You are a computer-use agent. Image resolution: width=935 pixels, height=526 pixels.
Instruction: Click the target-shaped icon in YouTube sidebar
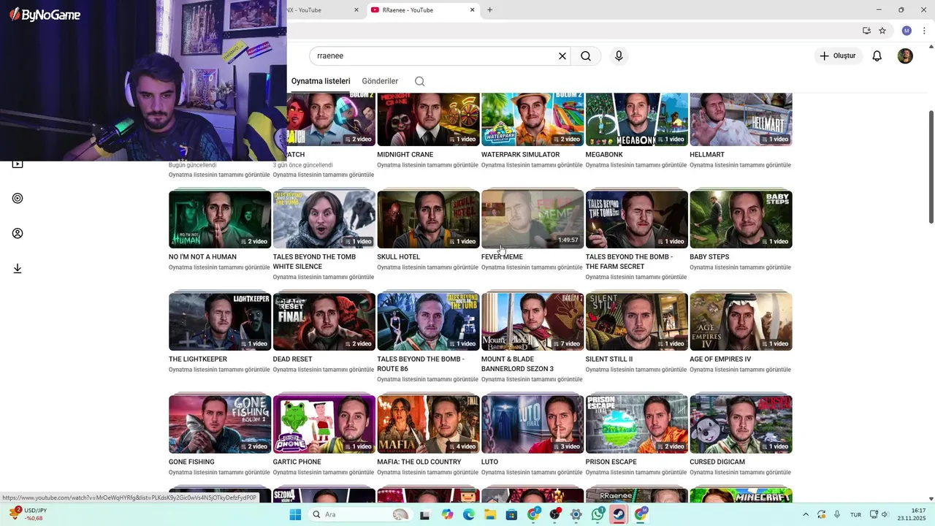(x=18, y=198)
